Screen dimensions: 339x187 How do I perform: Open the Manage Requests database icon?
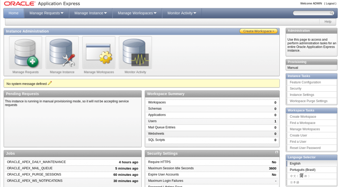click(x=25, y=52)
